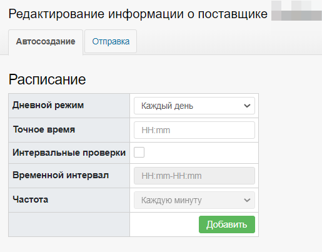Click the Частота label
This screenshot has height=252, width=322.
tap(31, 199)
